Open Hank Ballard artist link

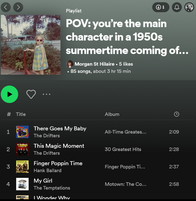click(x=48, y=170)
